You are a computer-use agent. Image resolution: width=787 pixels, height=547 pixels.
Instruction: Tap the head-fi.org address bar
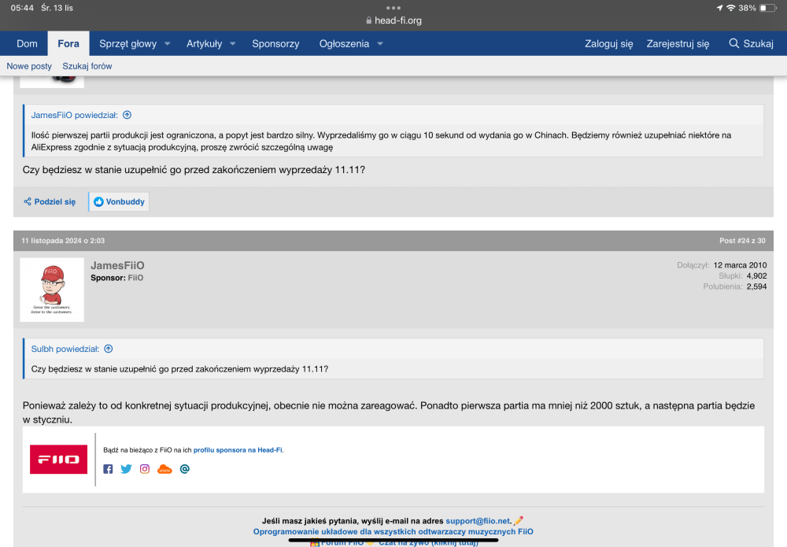[x=393, y=20]
